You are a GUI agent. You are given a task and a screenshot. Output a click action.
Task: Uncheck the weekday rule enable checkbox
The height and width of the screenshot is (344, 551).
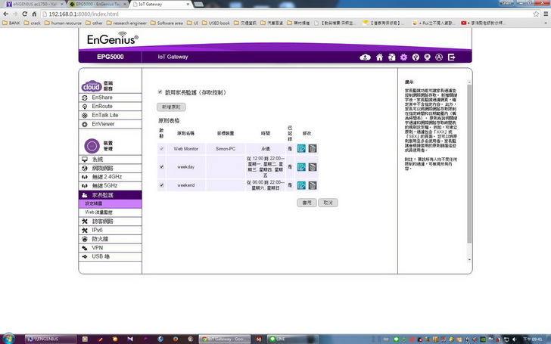click(x=161, y=166)
